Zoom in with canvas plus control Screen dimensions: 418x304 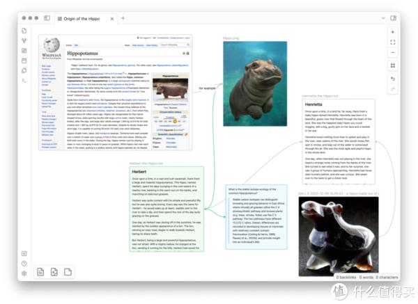click(393, 32)
